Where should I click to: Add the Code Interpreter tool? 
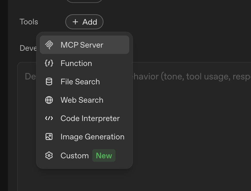90,118
